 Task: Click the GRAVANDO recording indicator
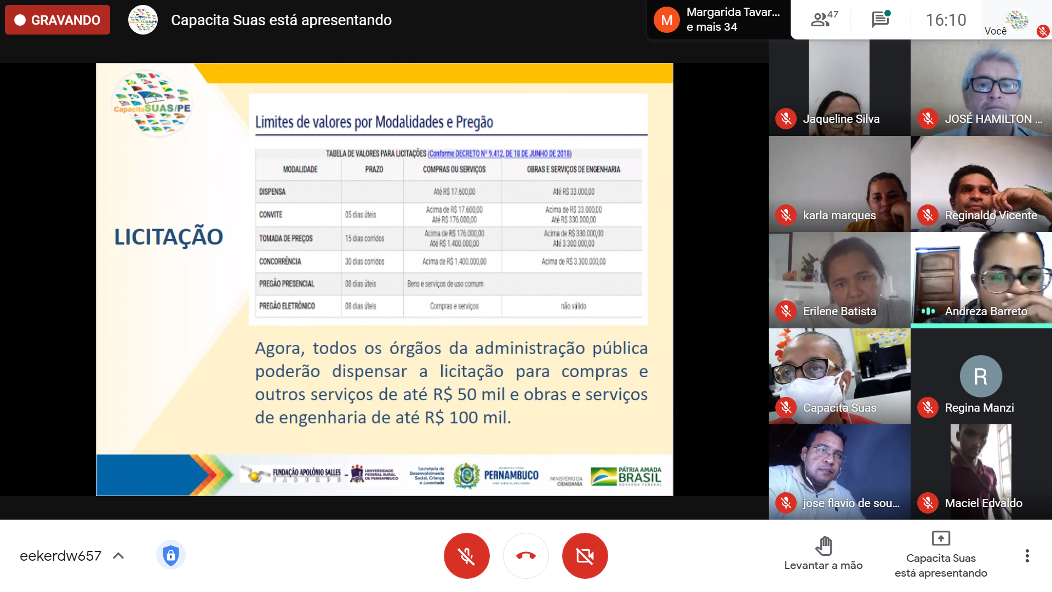pos(58,20)
